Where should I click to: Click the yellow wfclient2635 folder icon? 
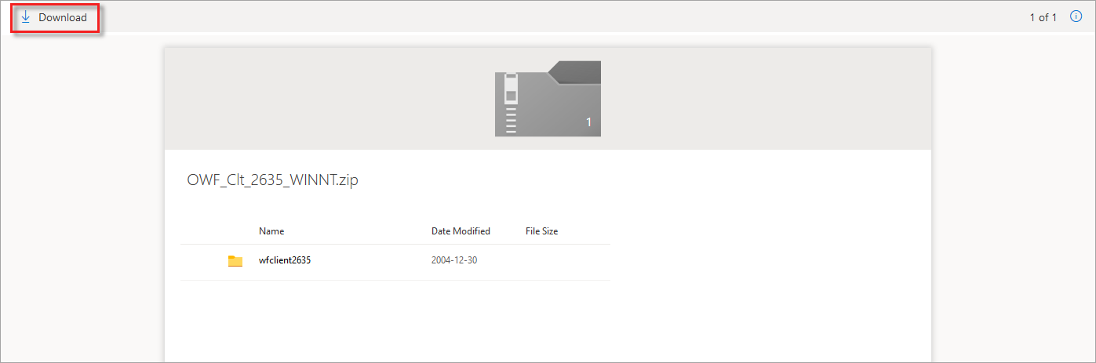point(235,260)
